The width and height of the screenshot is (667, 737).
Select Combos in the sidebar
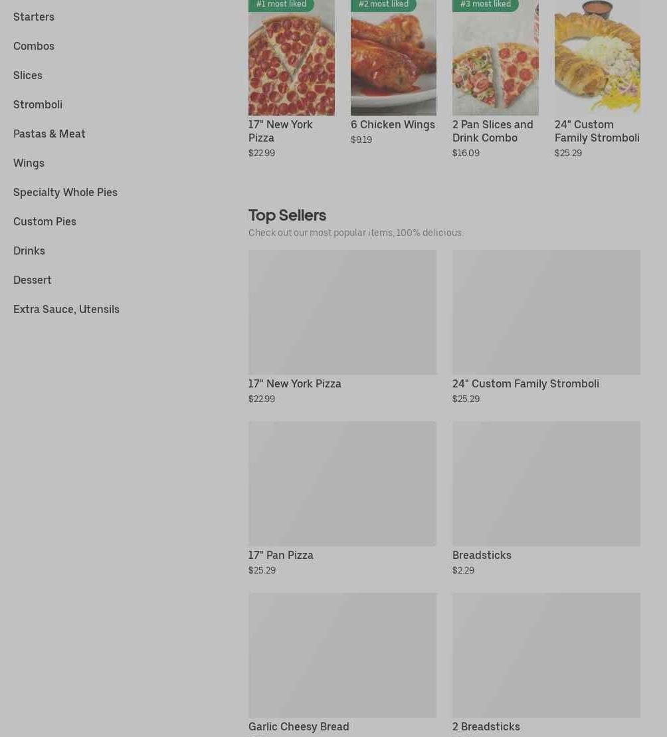34,46
